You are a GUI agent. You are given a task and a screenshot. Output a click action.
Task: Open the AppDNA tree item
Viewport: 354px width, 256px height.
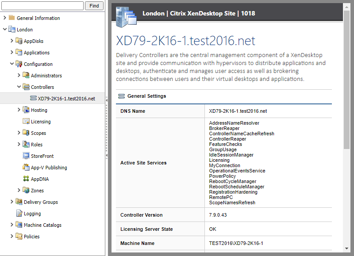click(x=40, y=179)
